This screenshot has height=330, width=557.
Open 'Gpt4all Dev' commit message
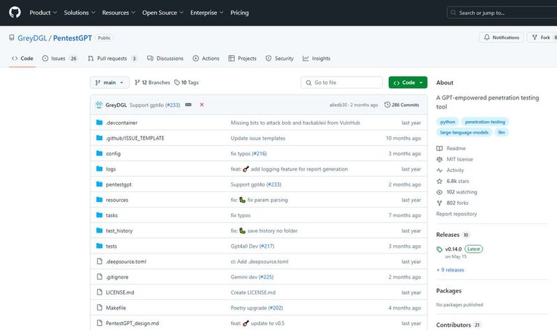pos(245,246)
